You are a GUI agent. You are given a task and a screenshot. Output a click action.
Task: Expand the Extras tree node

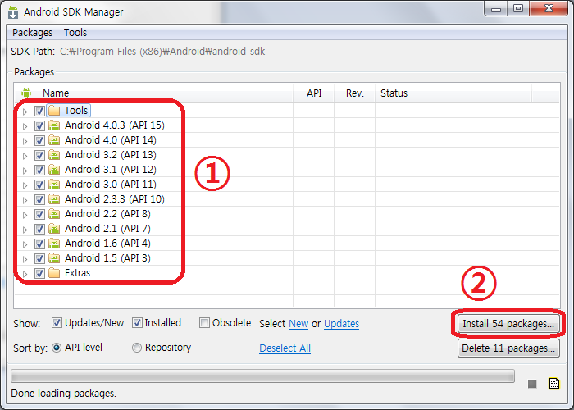pyautogui.click(x=25, y=274)
